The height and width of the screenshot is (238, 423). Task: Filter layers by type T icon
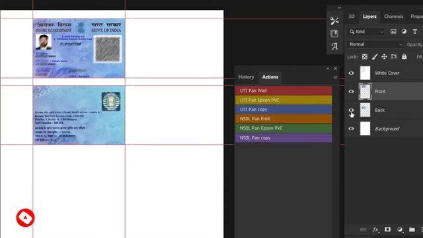415,32
